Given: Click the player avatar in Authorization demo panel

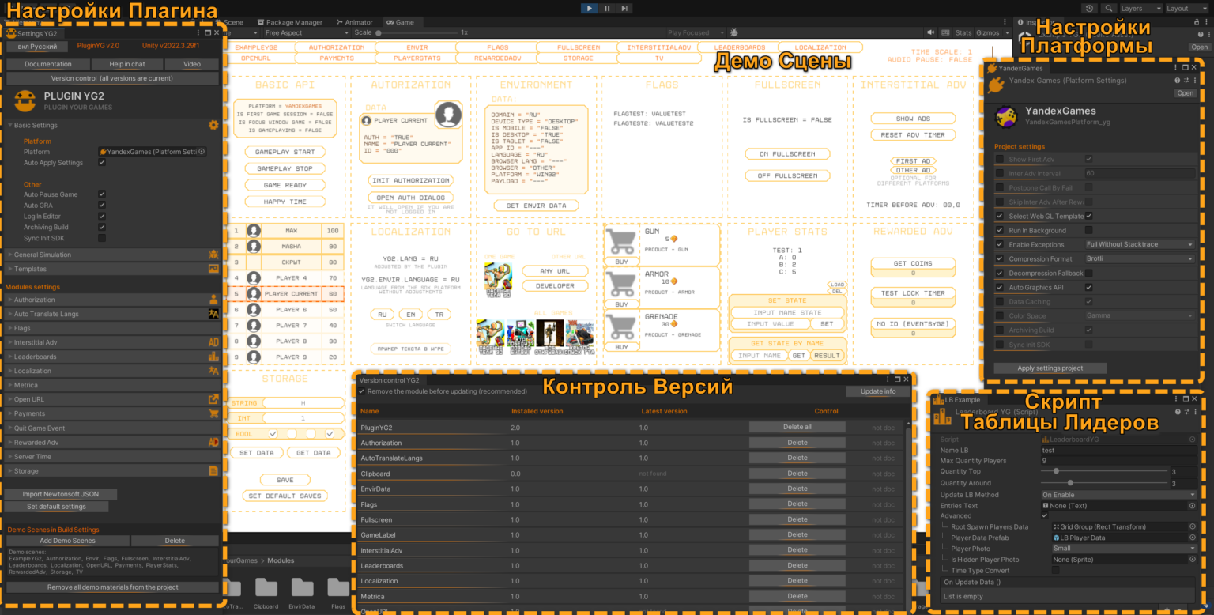Looking at the screenshot, I should point(448,115).
